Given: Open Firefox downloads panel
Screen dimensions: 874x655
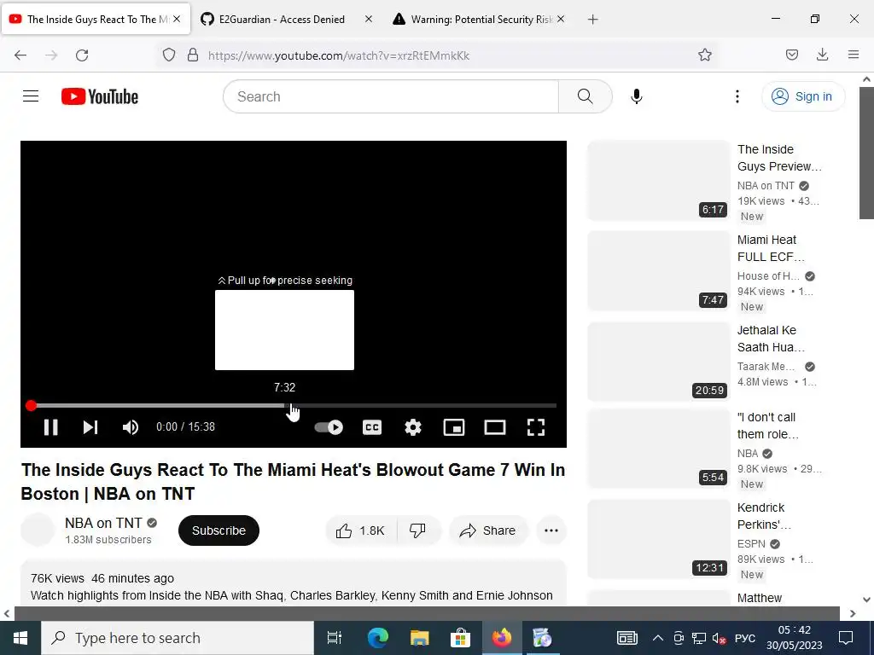Looking at the screenshot, I should [x=822, y=55].
